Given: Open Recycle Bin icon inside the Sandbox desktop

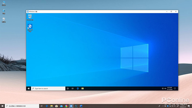Looking at the screenshot, I should 30,17.
